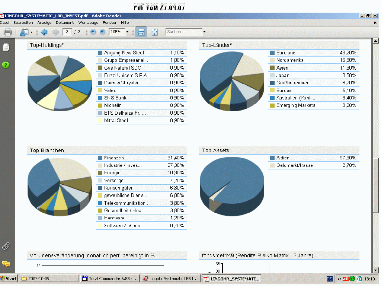The image size is (381, 286).
Task: Switch to Total Commander 6.53 taskbar button
Action: pos(110,279)
